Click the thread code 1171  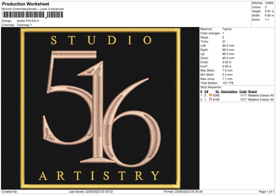point(243,95)
